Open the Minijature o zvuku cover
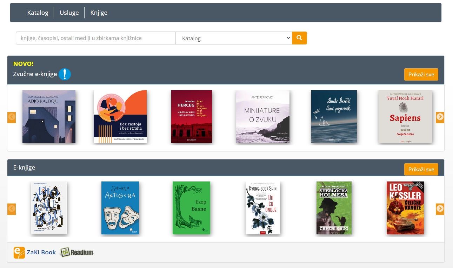Image resolution: width=453 pixels, height=268 pixels. click(x=263, y=117)
